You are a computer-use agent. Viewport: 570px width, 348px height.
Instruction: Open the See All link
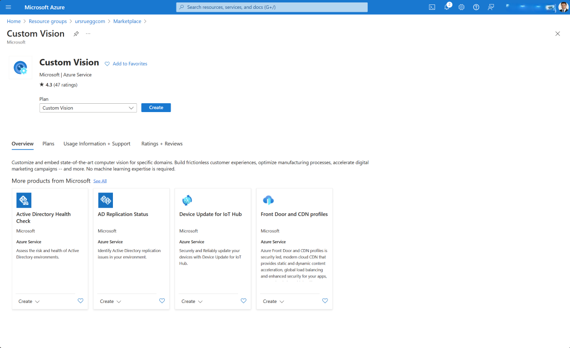(x=100, y=181)
